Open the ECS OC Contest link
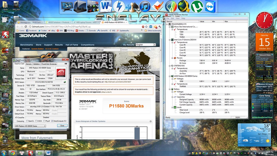Viewport: 277px width, 156px height. (52, 49)
